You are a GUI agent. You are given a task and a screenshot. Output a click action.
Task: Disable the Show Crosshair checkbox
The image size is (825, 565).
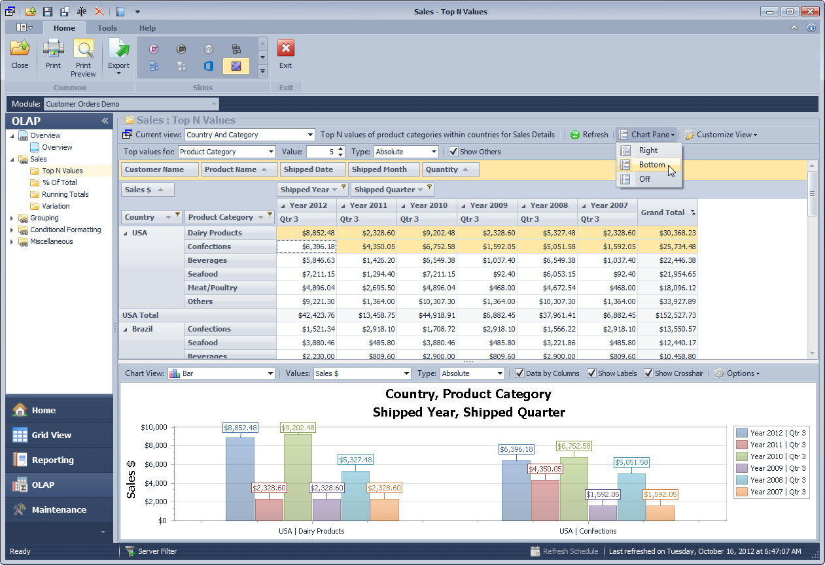[x=648, y=373]
